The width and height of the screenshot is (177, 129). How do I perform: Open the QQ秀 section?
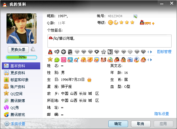(x=21, y=107)
